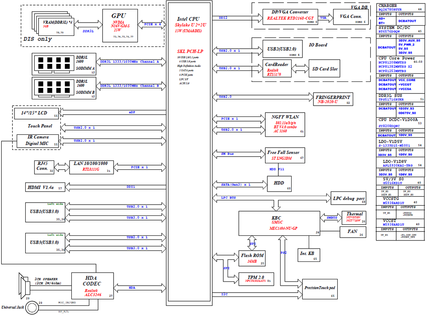Select the SM Bus arrow
The height and width of the screenshot is (316, 427).
click(x=239, y=154)
